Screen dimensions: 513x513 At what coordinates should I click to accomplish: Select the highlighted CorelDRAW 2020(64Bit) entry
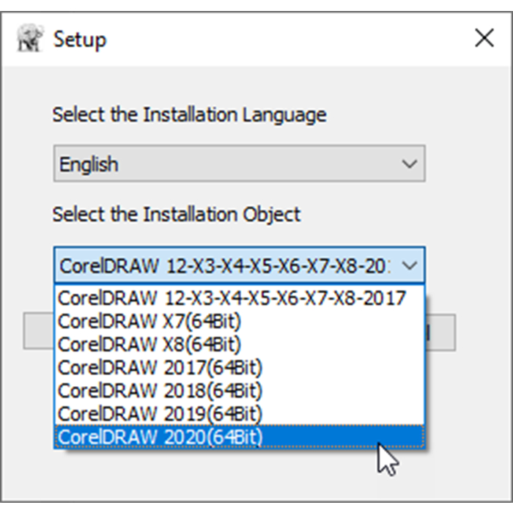tap(160, 436)
